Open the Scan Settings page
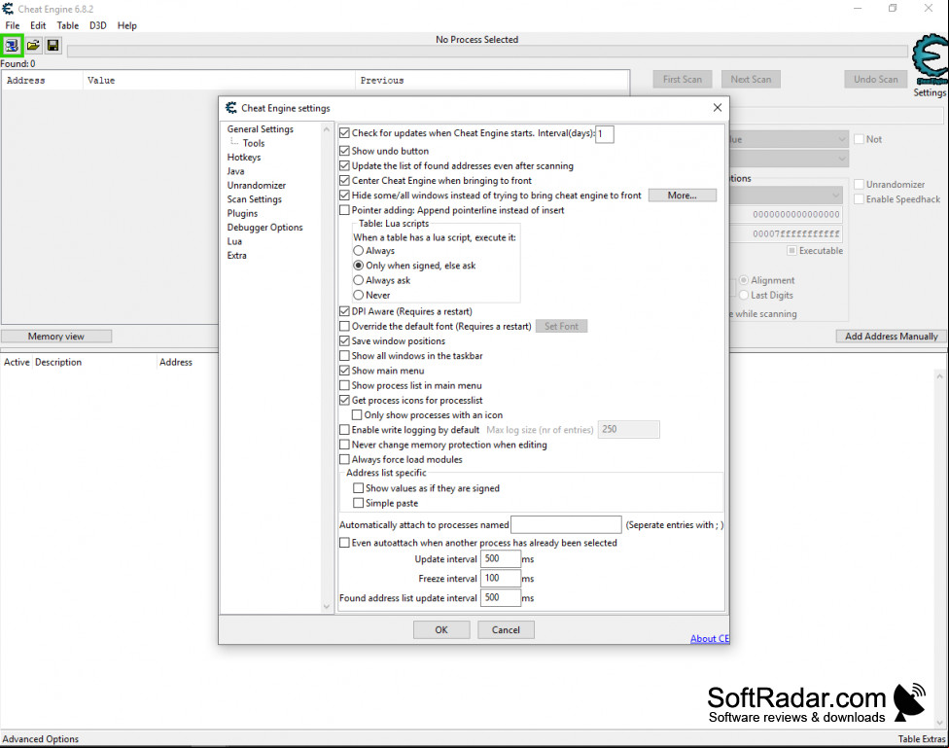This screenshot has height=748, width=949. point(254,199)
